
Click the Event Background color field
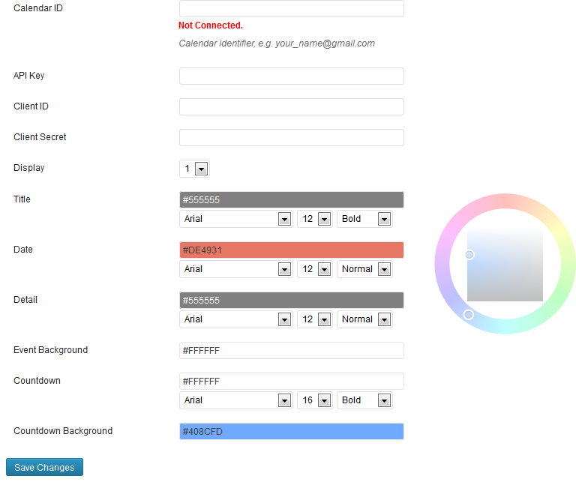(x=291, y=351)
